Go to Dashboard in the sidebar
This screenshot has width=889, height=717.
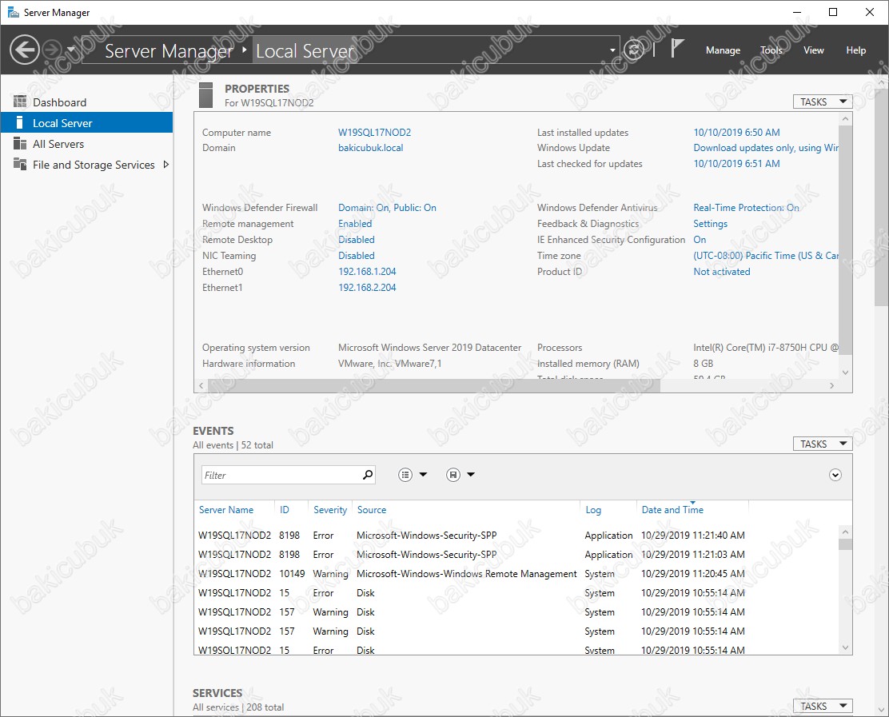[x=59, y=102]
